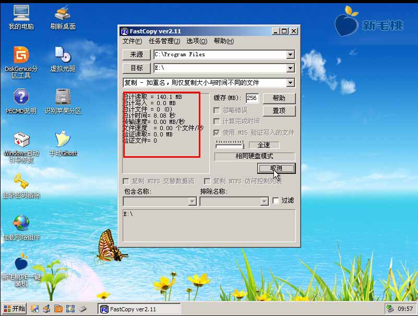Click the last quick launch disk icon
The height and width of the screenshot is (316, 418).
point(82,309)
